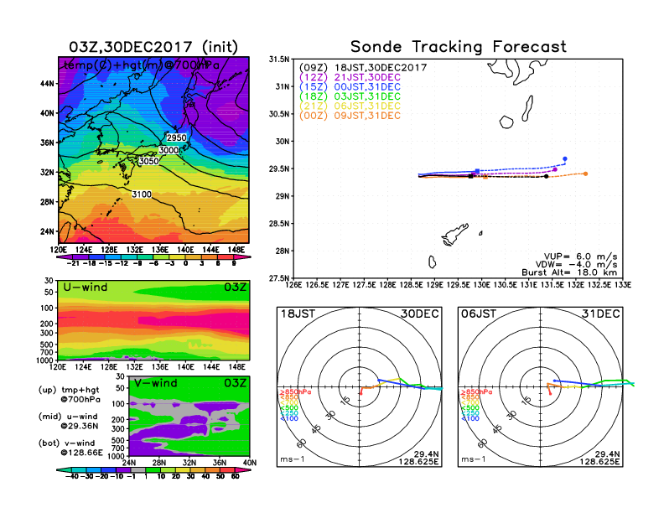Click the "VDW= -4.0 m/s" value

click(x=576, y=265)
